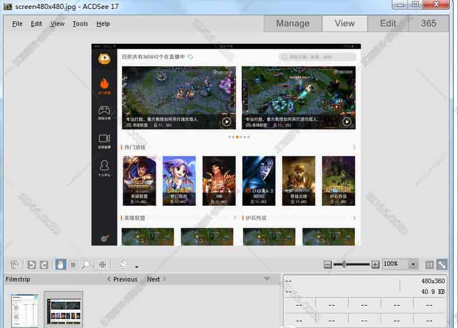Switch to the Manage mode tab
Image resolution: width=458 pixels, height=328 pixels.
click(x=292, y=24)
